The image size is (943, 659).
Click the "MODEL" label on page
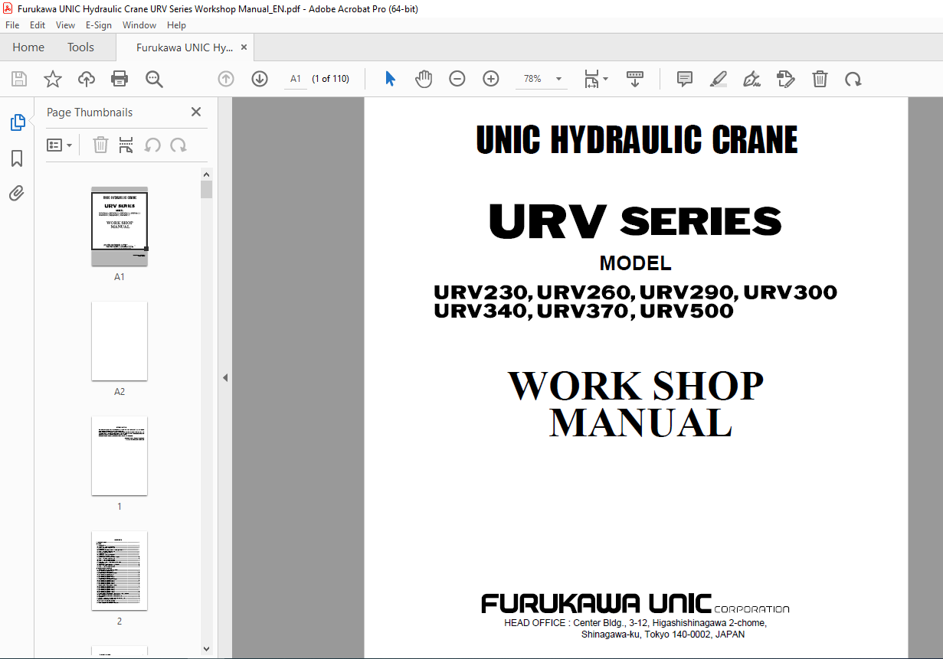(x=635, y=263)
